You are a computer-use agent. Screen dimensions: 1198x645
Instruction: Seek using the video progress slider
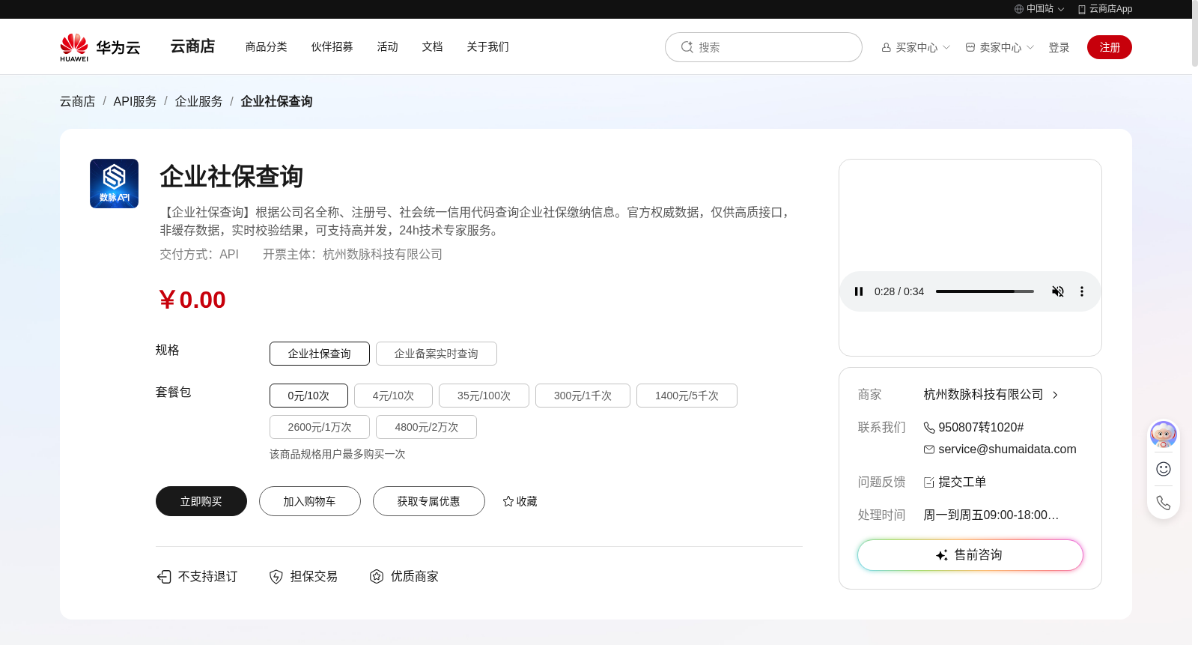pyautogui.click(x=985, y=291)
